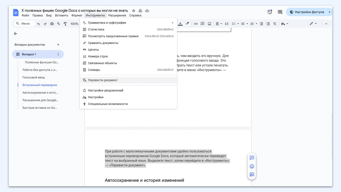The height and width of the screenshot is (192, 341).
Task: Open the Файл menu
Action: point(25,15)
